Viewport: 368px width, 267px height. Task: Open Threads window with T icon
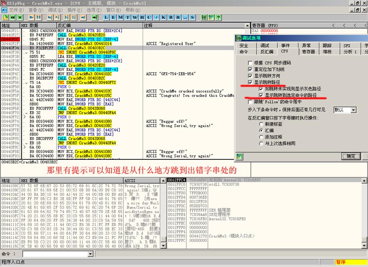point(128,17)
